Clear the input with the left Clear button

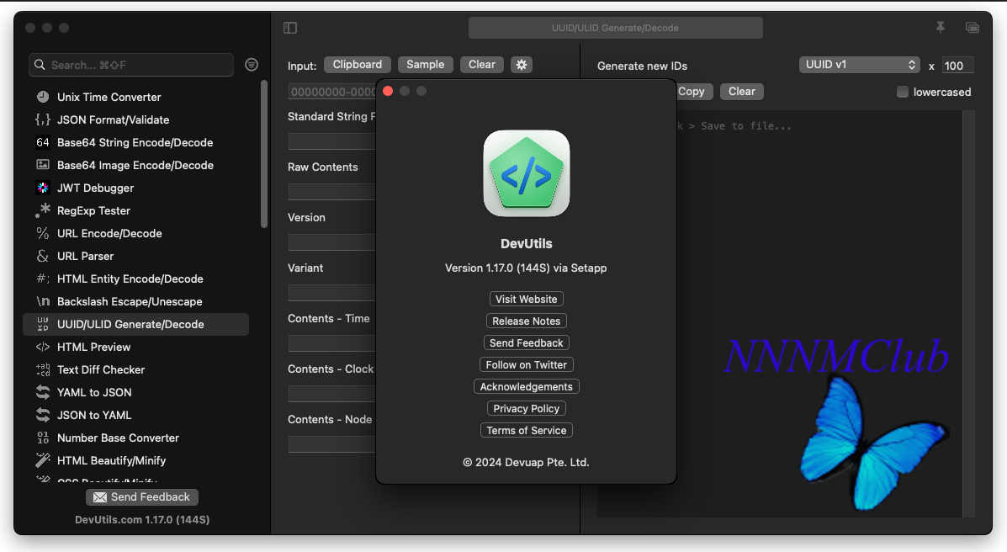[482, 65]
